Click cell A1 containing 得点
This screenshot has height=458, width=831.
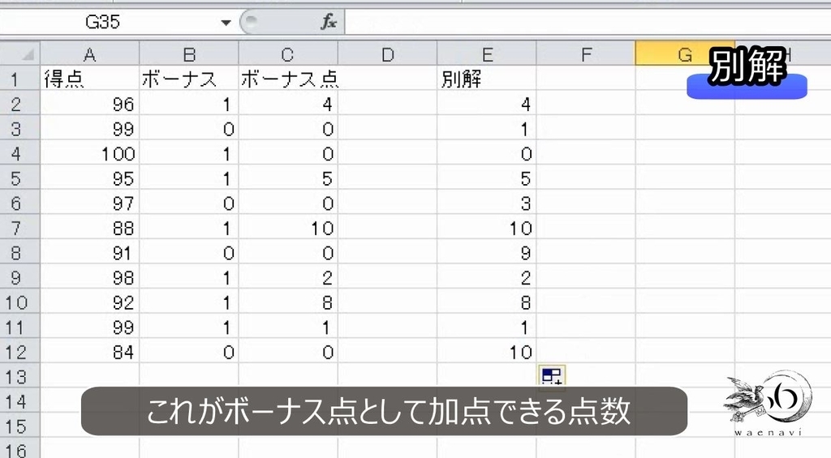[89, 79]
